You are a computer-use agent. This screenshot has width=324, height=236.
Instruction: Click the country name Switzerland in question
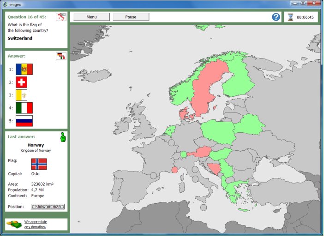tap(20, 38)
